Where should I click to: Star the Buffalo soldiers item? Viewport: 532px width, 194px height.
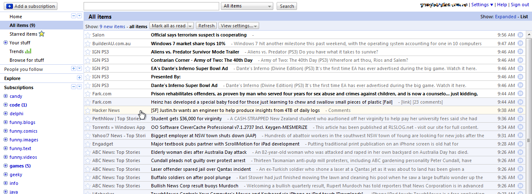pyautogui.click(x=88, y=177)
